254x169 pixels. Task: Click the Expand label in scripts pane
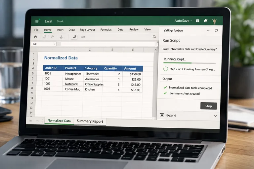coord(171,115)
